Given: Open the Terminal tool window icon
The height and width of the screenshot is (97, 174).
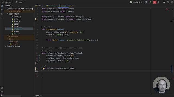Looking at the screenshot, I should coord(2,88).
